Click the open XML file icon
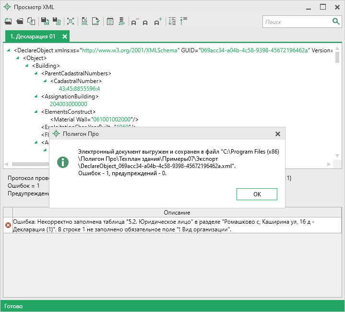 point(20,22)
